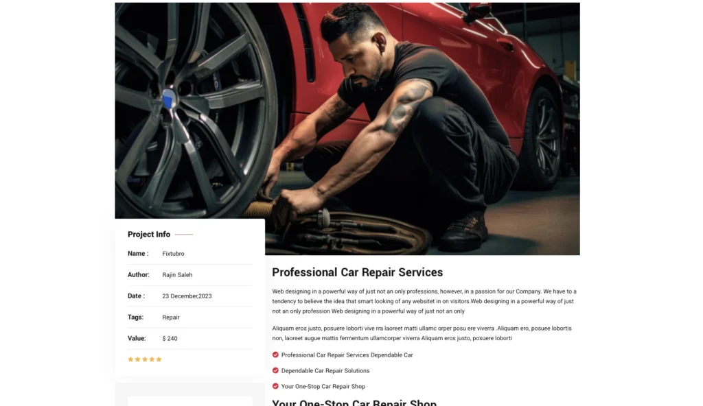This screenshot has width=703, height=406.
Task: Click the Project Info title
Action: tap(149, 235)
